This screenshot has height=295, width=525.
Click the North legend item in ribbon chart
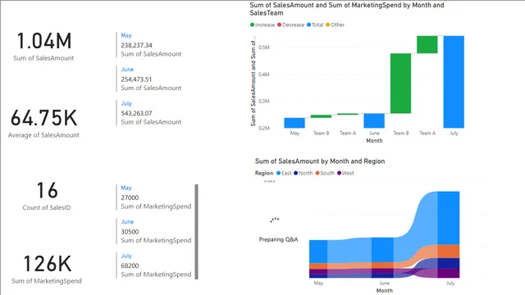[303, 173]
